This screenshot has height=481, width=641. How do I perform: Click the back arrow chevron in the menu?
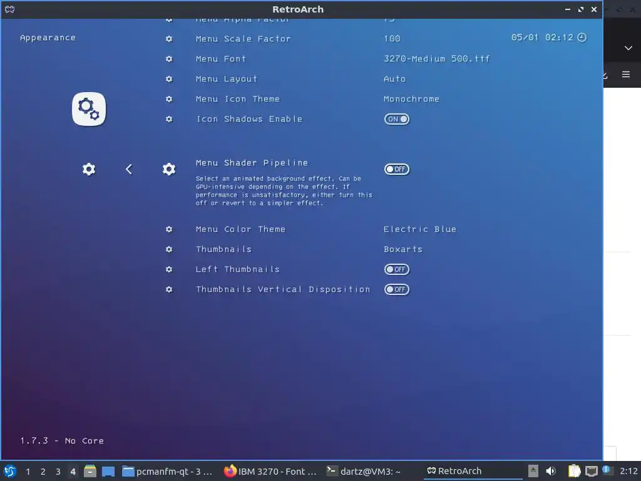[x=129, y=169]
